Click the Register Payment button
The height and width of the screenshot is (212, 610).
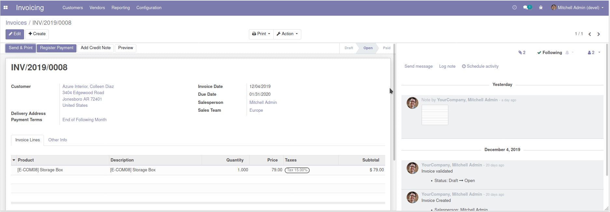[57, 48]
